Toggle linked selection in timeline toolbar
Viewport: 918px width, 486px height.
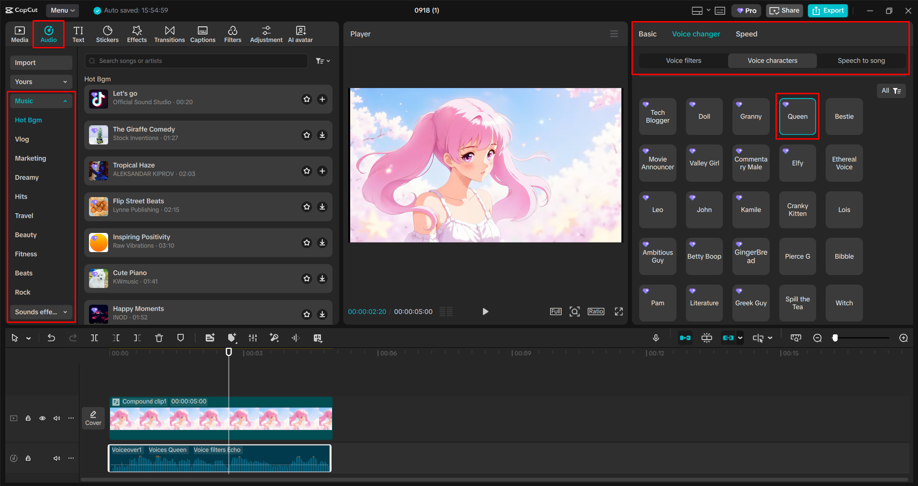pyautogui.click(x=728, y=338)
